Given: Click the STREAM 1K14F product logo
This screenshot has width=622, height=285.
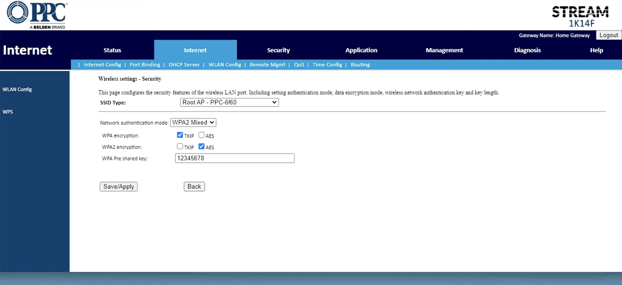Looking at the screenshot, I should [580, 17].
